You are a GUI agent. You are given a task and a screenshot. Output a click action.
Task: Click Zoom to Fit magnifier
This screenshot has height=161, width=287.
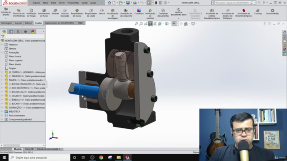click(x=136, y=24)
